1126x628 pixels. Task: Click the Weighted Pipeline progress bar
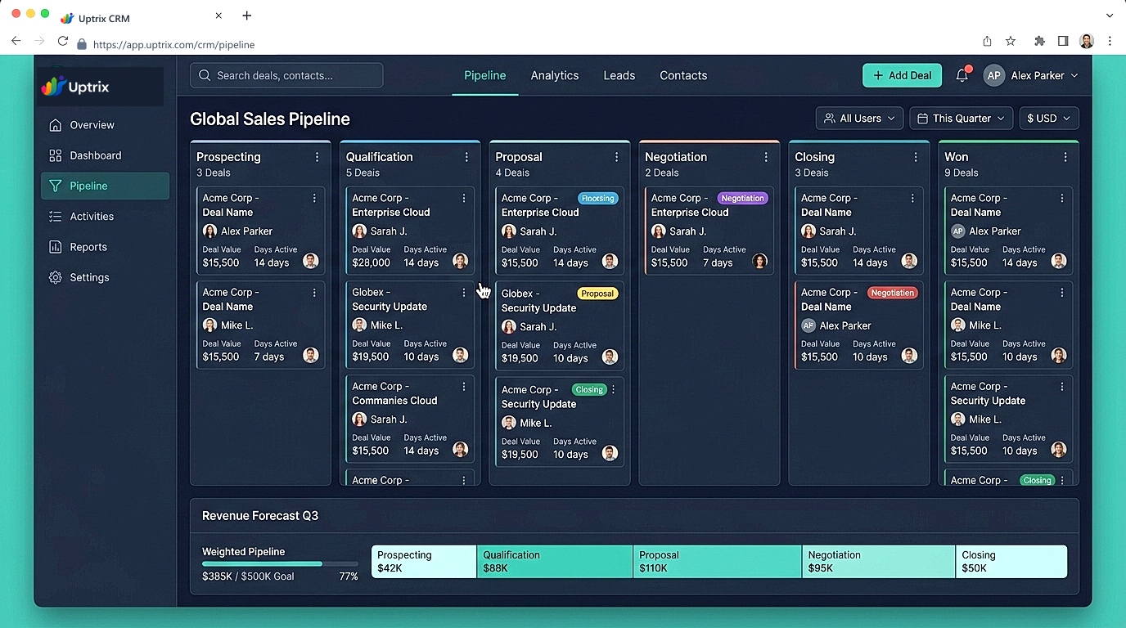coord(280,563)
